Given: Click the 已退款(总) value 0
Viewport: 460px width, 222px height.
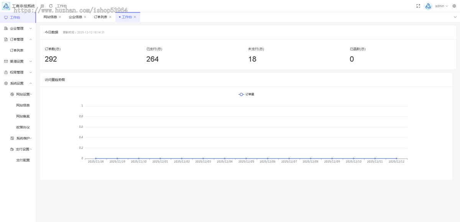Looking at the screenshot, I should pyautogui.click(x=352, y=59).
